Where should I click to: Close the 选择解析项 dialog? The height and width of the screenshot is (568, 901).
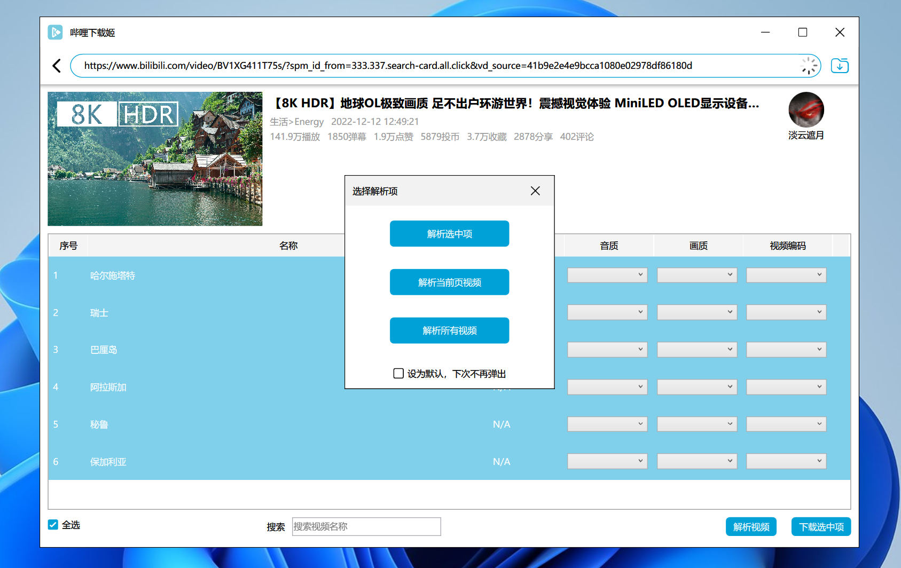click(535, 191)
